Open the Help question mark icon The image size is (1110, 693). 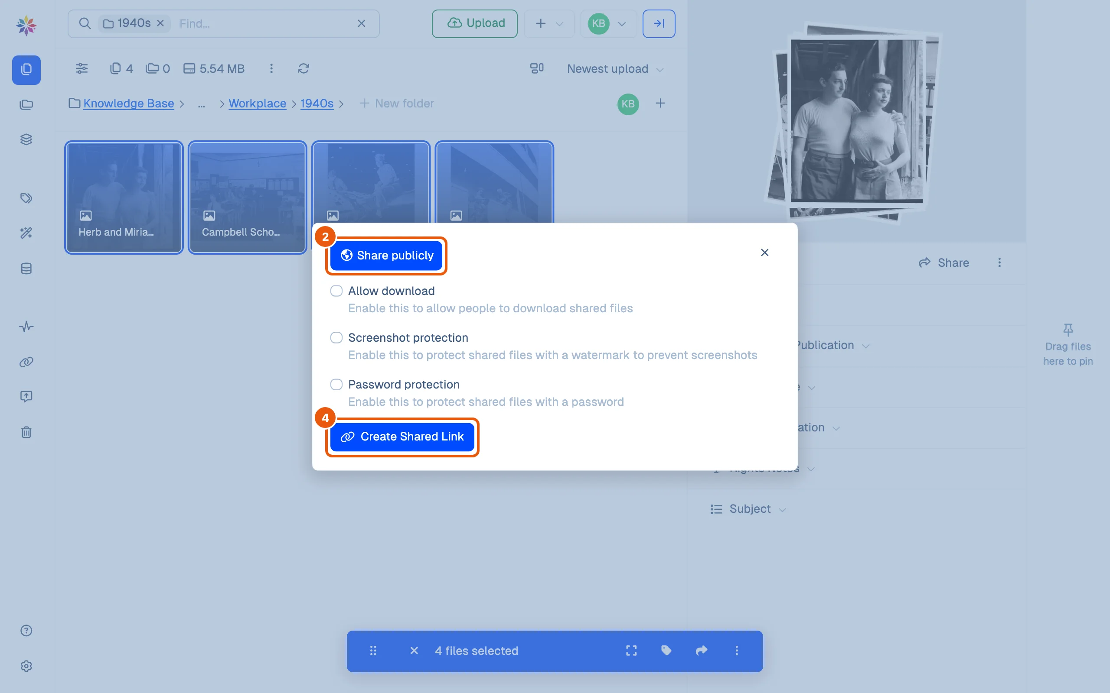pos(26,631)
